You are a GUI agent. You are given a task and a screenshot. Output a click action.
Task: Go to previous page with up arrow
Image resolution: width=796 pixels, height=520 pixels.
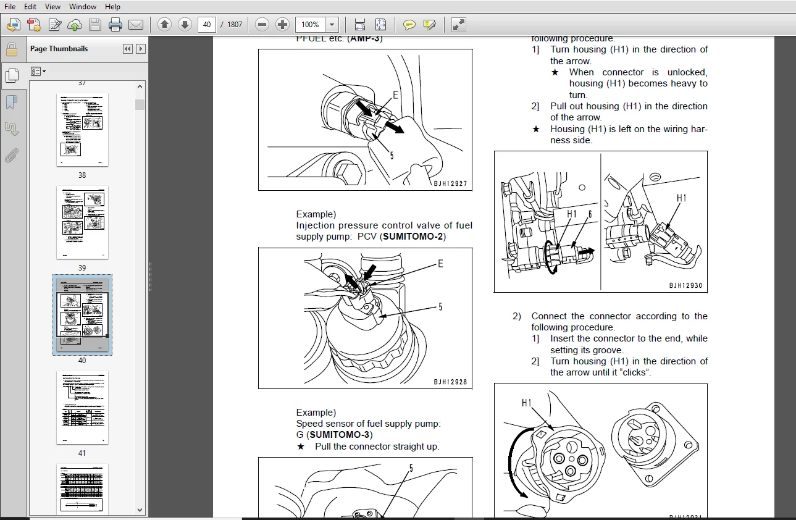pyautogui.click(x=164, y=25)
